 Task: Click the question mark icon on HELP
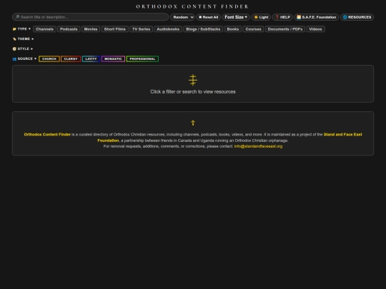[x=277, y=17]
